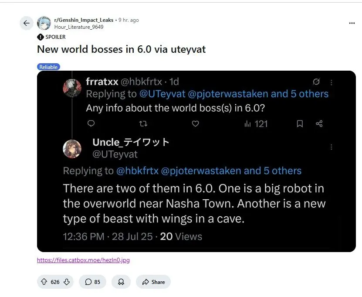
Task: Open options menu on frratxx's tweet
Action: [331, 82]
